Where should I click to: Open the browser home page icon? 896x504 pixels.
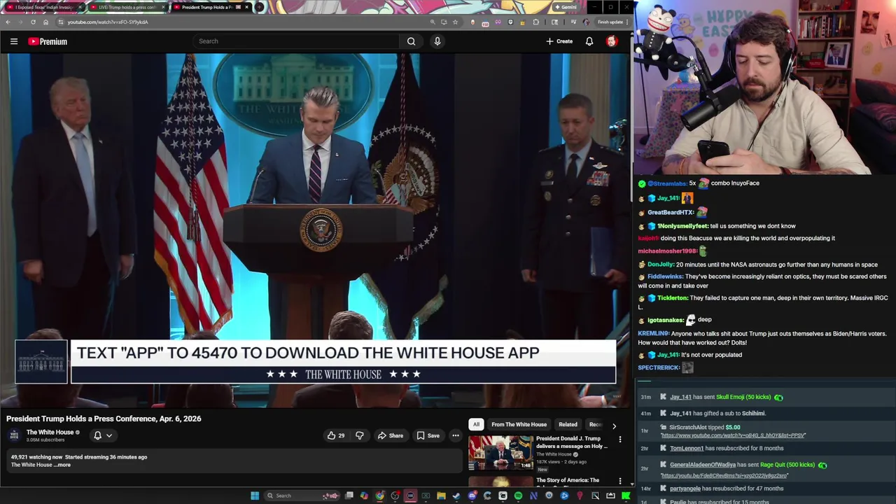click(x=45, y=22)
